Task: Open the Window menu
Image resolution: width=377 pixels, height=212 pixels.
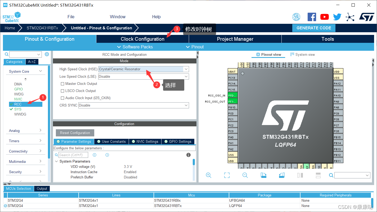Action: point(118,17)
